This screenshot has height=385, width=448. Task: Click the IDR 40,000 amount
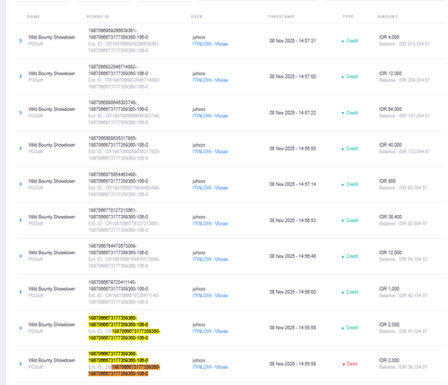[391, 145]
